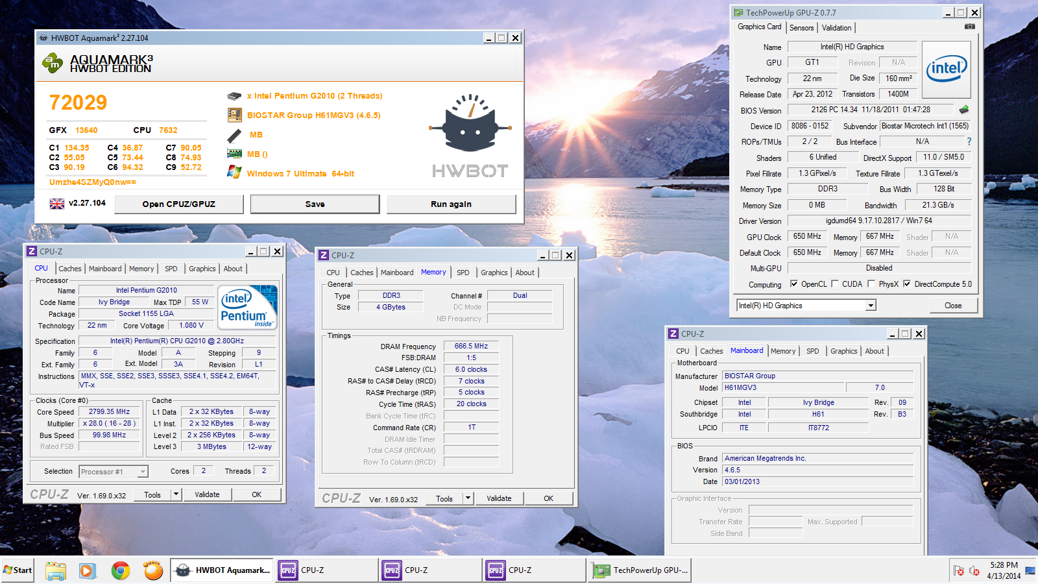This screenshot has width=1038, height=584.
Task: Expand Tools dropdown arrow in Memory tab window
Action: pos(468,498)
